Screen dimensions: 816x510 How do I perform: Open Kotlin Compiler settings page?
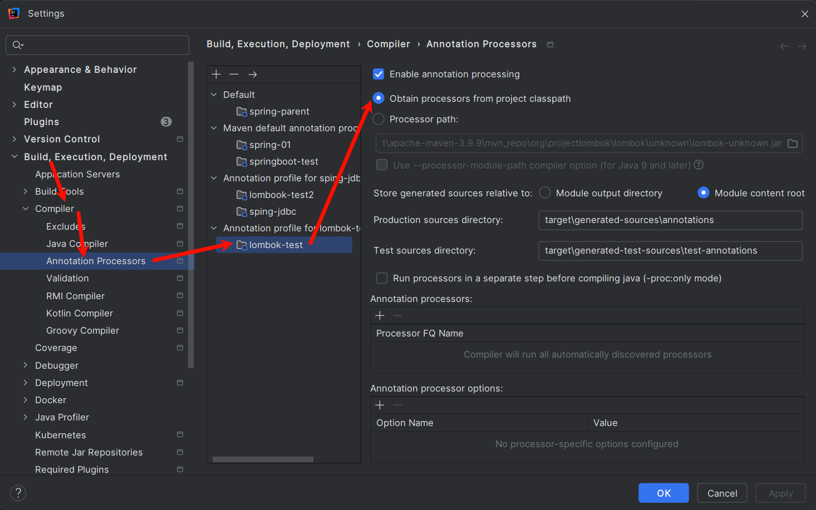80,313
